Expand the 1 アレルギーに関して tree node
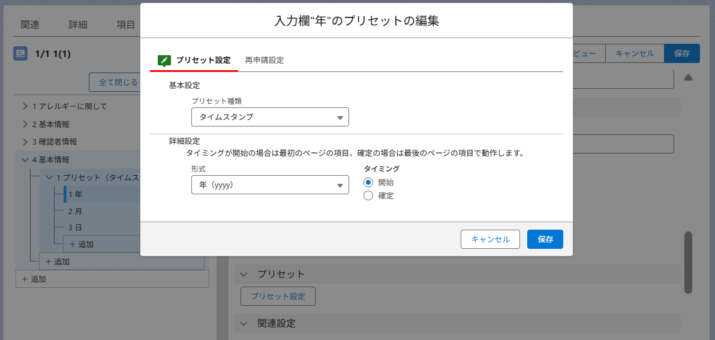 click(x=25, y=107)
